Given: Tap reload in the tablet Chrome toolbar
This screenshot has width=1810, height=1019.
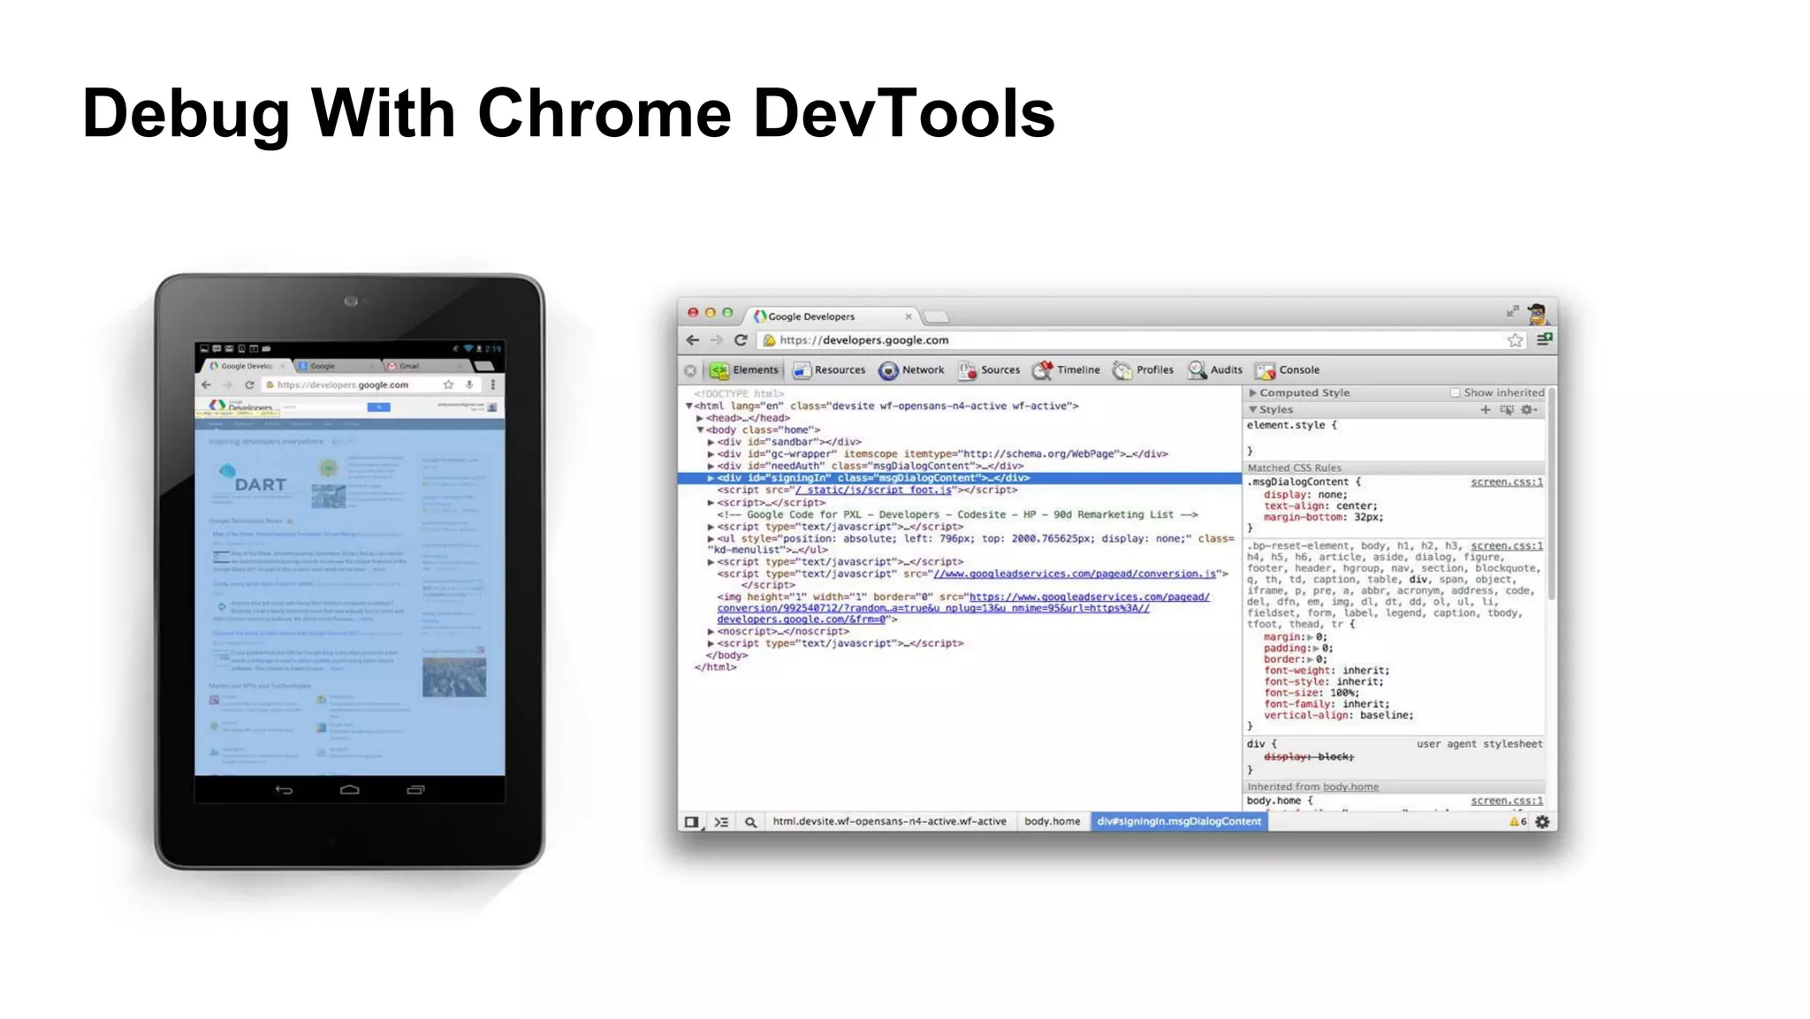Looking at the screenshot, I should pyautogui.click(x=249, y=385).
